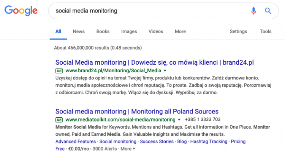Screen dimensions: 285x154
Task: Open the Books results tab
Action: [103, 31]
